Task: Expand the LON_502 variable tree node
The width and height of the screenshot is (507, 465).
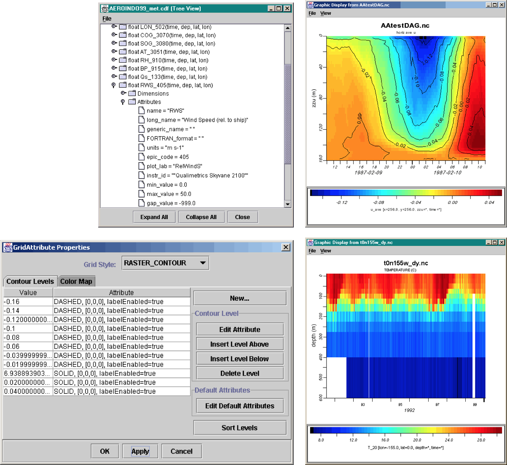Action: (114, 27)
